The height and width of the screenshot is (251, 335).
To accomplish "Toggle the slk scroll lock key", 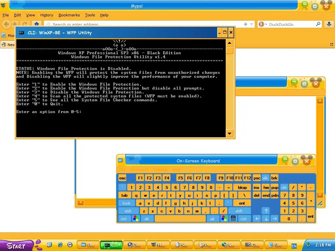I will coord(265,178).
